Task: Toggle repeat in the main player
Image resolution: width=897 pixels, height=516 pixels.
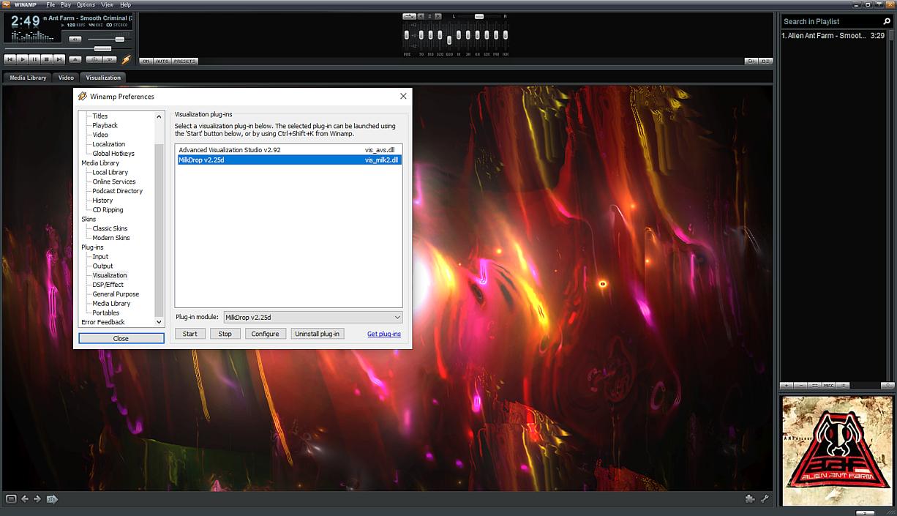Action: pyautogui.click(x=110, y=59)
